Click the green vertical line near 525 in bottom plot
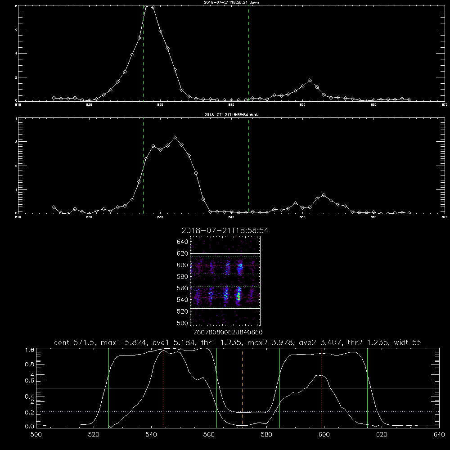This screenshot has height=450, width=450. point(108,387)
